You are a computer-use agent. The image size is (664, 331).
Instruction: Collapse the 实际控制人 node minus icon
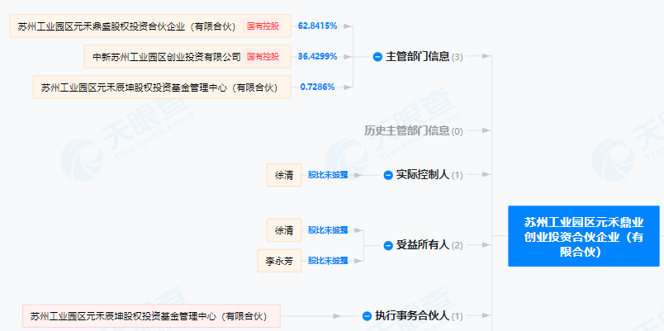(388, 175)
